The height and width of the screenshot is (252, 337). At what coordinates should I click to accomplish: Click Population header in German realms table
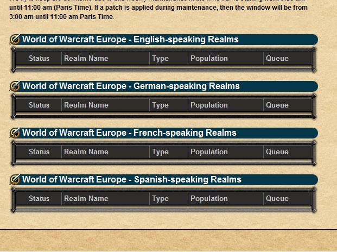209,105
